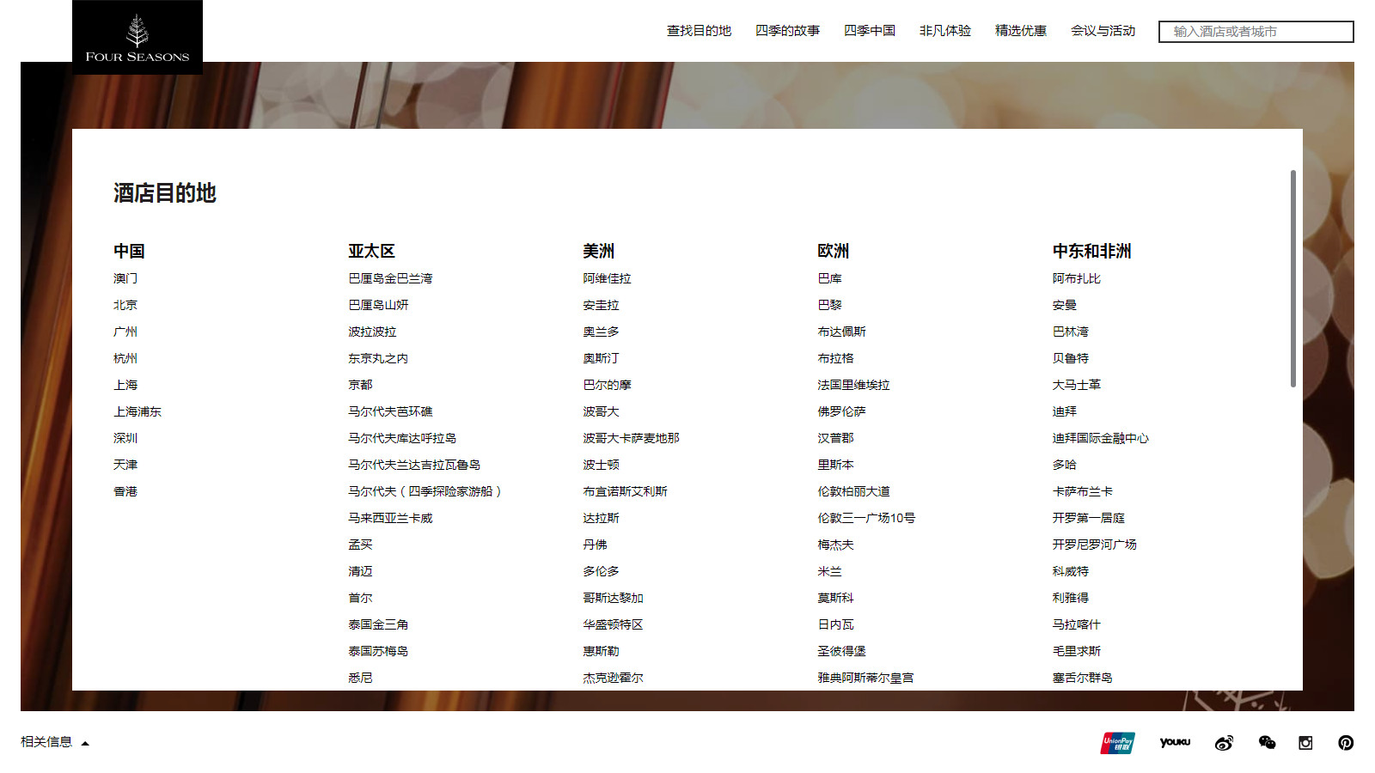Expand the 相关信息 footer section

click(54, 742)
